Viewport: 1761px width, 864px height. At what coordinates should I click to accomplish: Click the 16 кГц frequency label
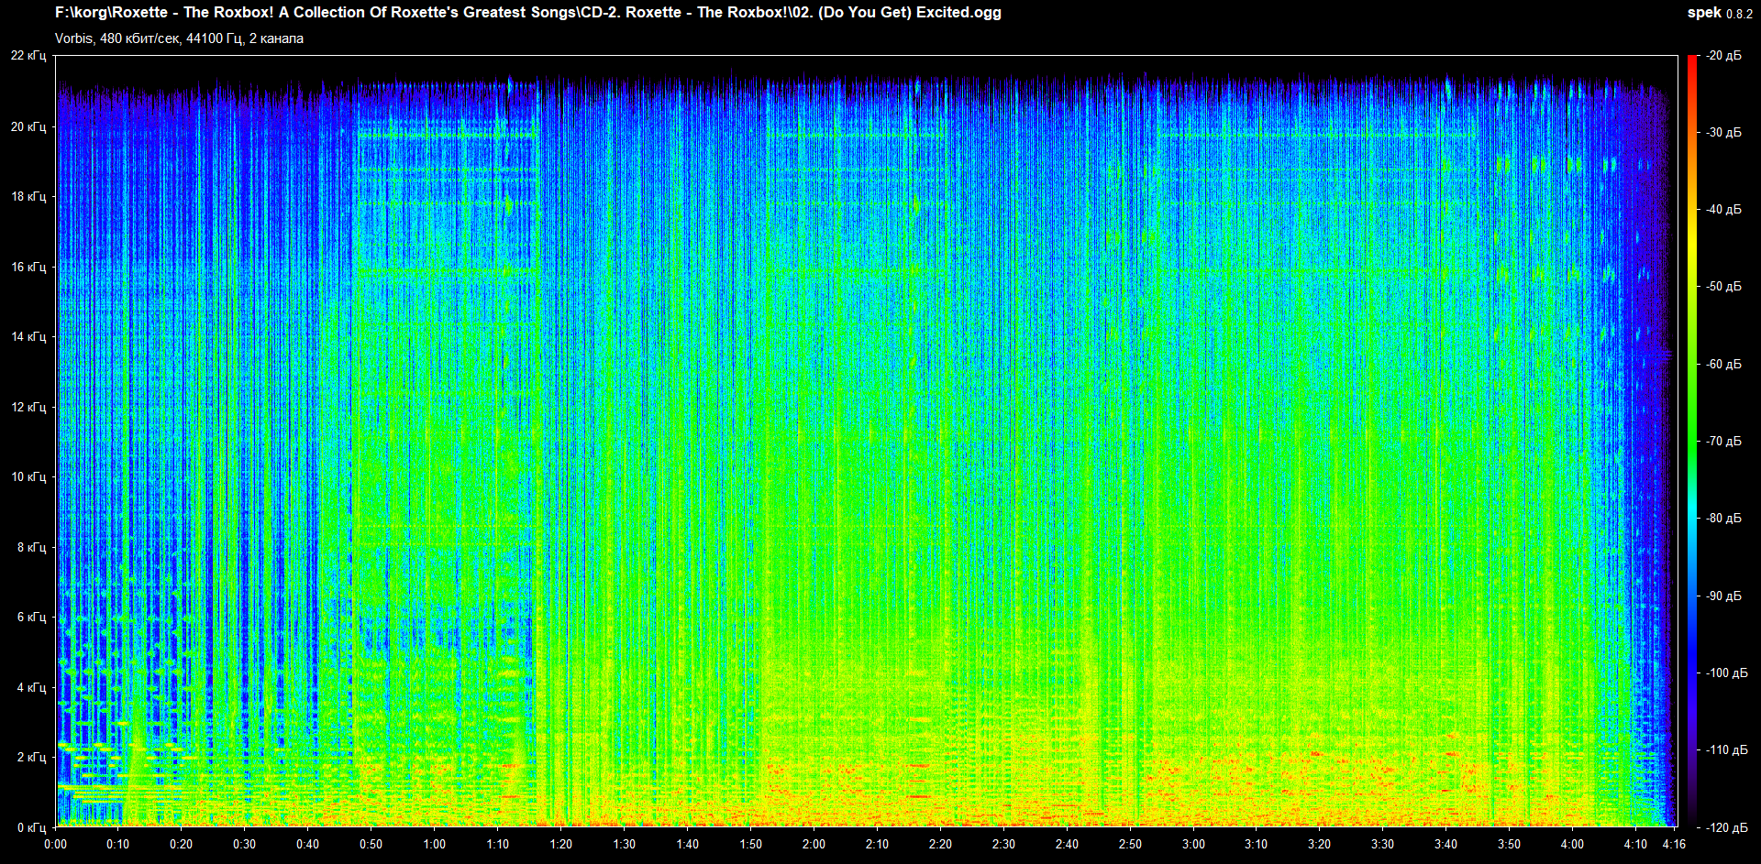28,267
